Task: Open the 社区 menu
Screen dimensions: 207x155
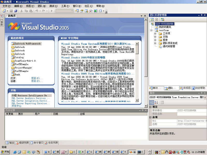Action: pos(89,6)
